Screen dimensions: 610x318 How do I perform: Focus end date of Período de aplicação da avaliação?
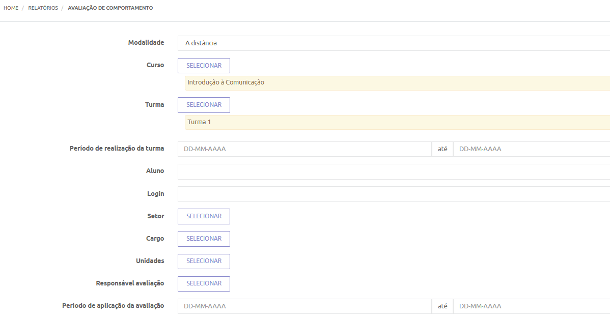click(x=531, y=306)
